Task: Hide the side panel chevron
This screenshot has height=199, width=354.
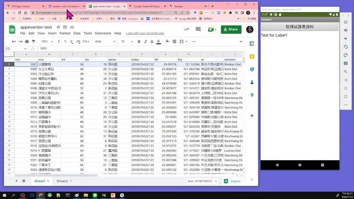Action: click(x=252, y=180)
